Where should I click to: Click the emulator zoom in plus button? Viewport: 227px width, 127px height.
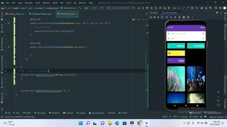218,92
